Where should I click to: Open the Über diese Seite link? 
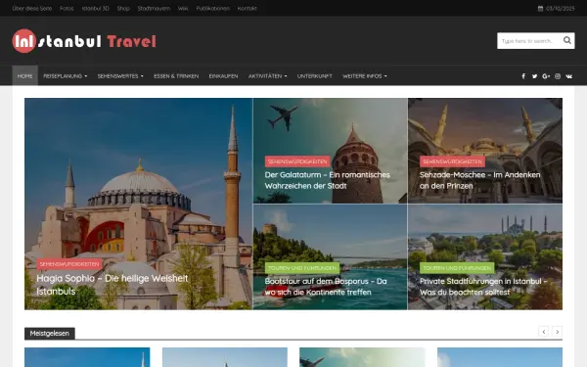coord(32,8)
